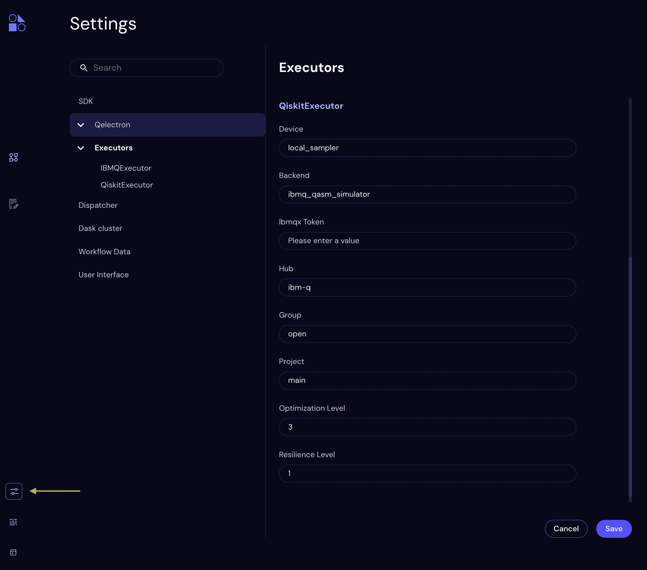Image resolution: width=647 pixels, height=570 pixels.
Task: Go to Dask cluster settings
Action: 100,228
